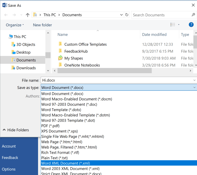Open Account in Word backstage
Image resolution: width=197 pixels, height=175 pixels.
[9, 146]
